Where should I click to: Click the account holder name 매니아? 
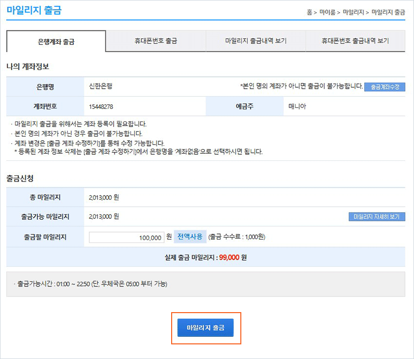point(297,106)
